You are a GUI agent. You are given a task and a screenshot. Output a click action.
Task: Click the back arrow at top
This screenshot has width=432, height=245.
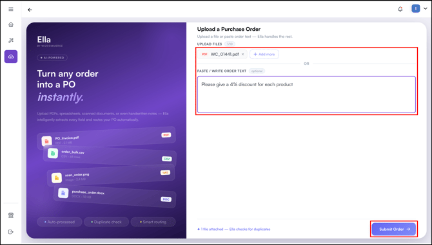coord(30,10)
